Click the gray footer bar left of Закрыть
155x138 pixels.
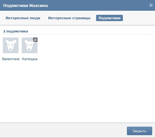(63, 130)
